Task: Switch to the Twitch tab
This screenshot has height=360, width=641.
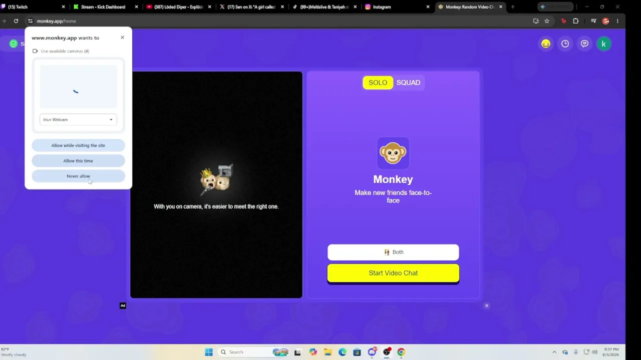Action: [x=30, y=7]
